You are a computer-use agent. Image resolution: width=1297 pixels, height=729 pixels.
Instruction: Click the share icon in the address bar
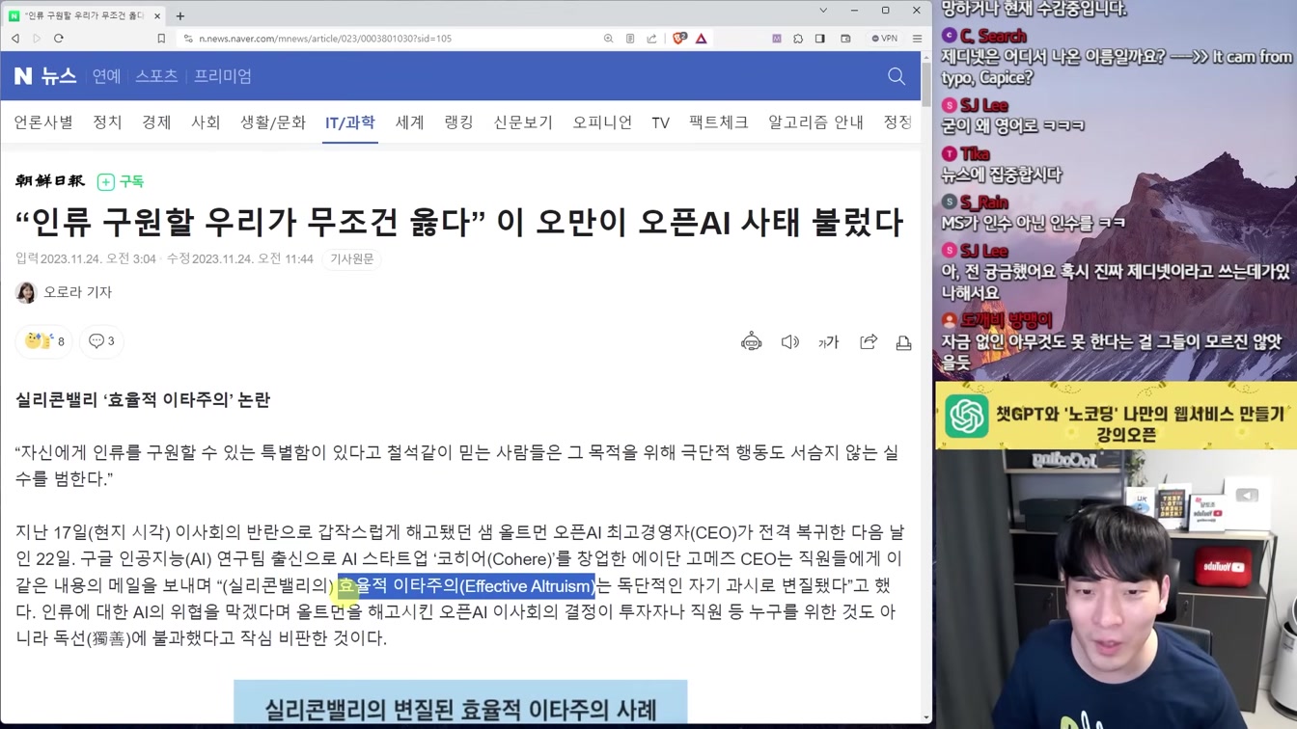[651, 39]
